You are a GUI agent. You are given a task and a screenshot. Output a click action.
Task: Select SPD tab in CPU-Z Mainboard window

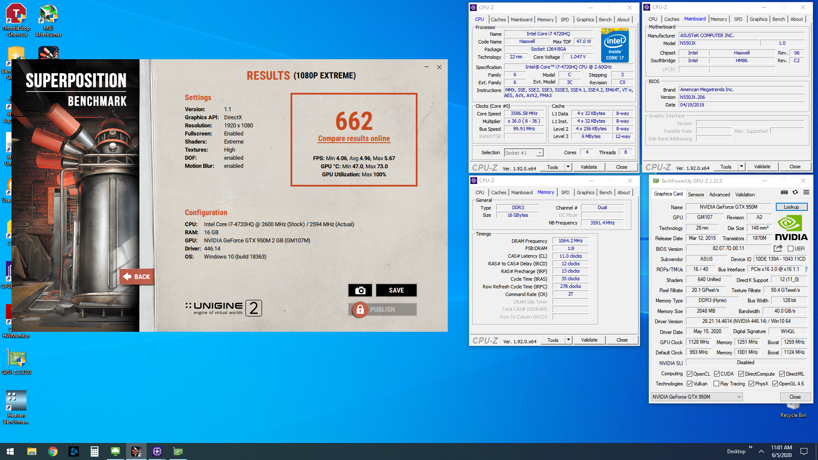coord(738,19)
